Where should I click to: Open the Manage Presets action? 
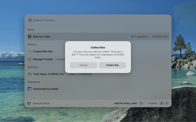click(x=43, y=59)
